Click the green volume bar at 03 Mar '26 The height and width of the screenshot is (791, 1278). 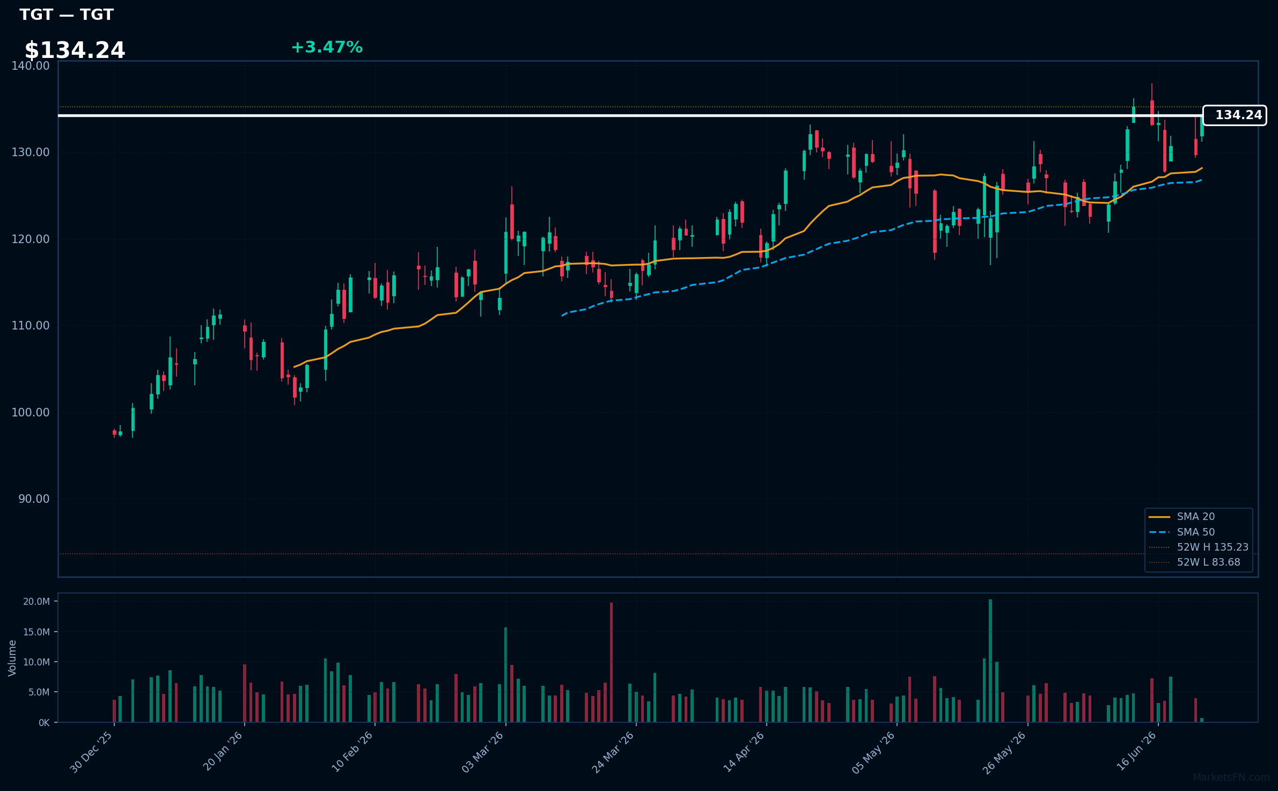click(505, 675)
